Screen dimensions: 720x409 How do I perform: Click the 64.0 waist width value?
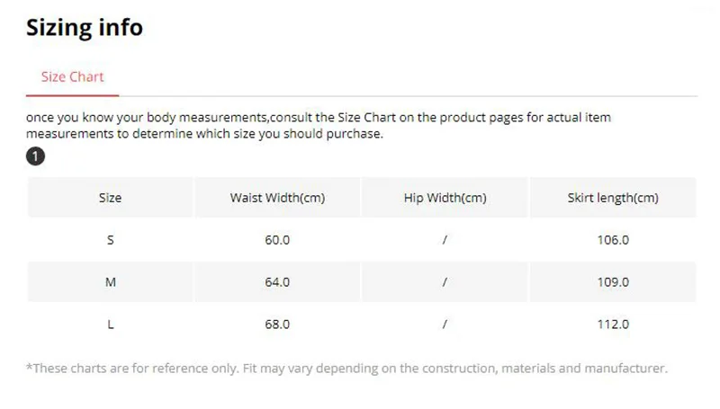click(276, 282)
